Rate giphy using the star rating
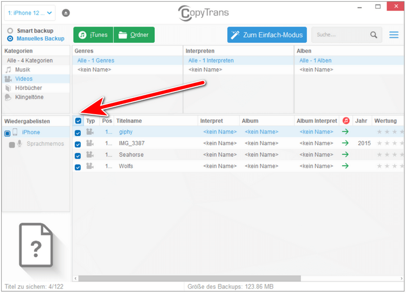 point(390,132)
